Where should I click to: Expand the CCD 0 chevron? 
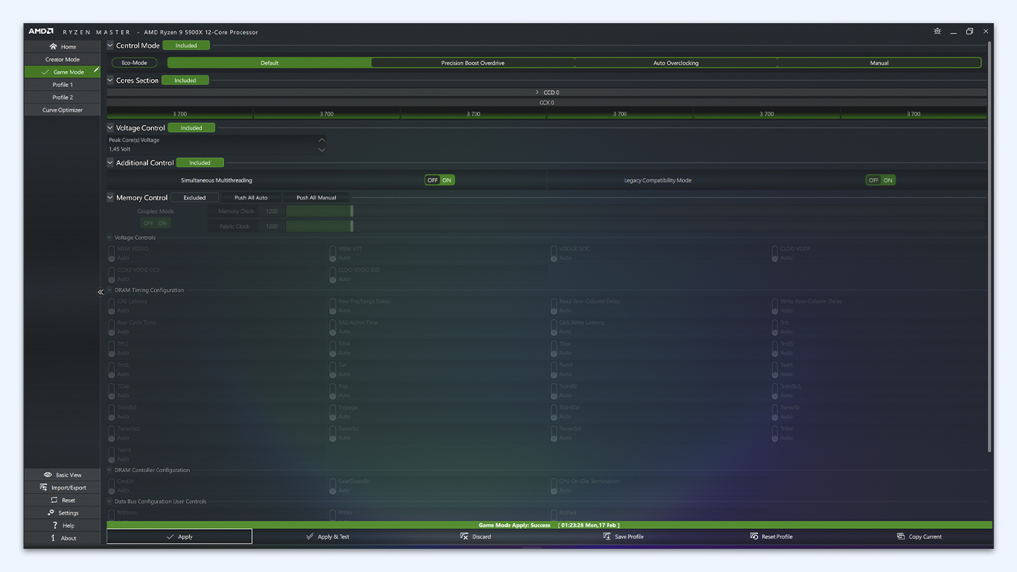(x=538, y=92)
